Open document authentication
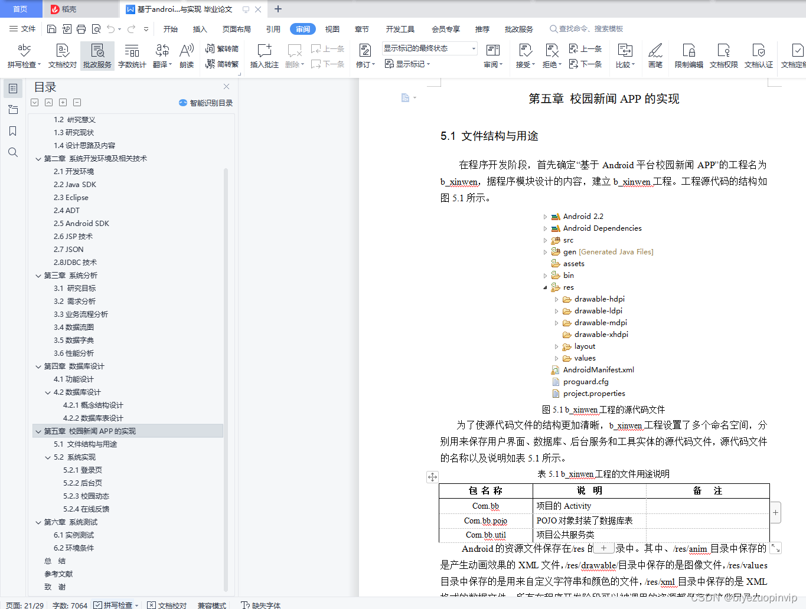The image size is (806, 609). (759, 56)
